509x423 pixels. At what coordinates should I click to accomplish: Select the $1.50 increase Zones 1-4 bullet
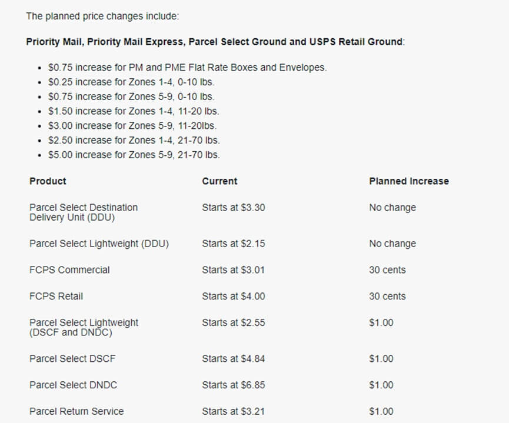coord(134,111)
